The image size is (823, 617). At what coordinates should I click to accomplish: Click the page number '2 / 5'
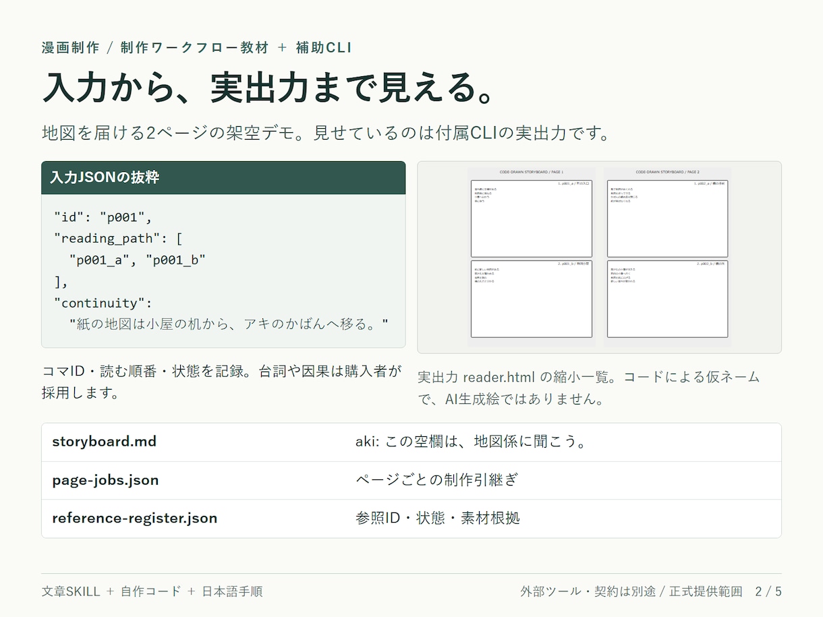coord(768,591)
